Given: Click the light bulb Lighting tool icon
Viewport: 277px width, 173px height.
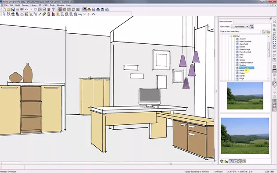Looking at the screenshot, I should [x=31, y=14].
